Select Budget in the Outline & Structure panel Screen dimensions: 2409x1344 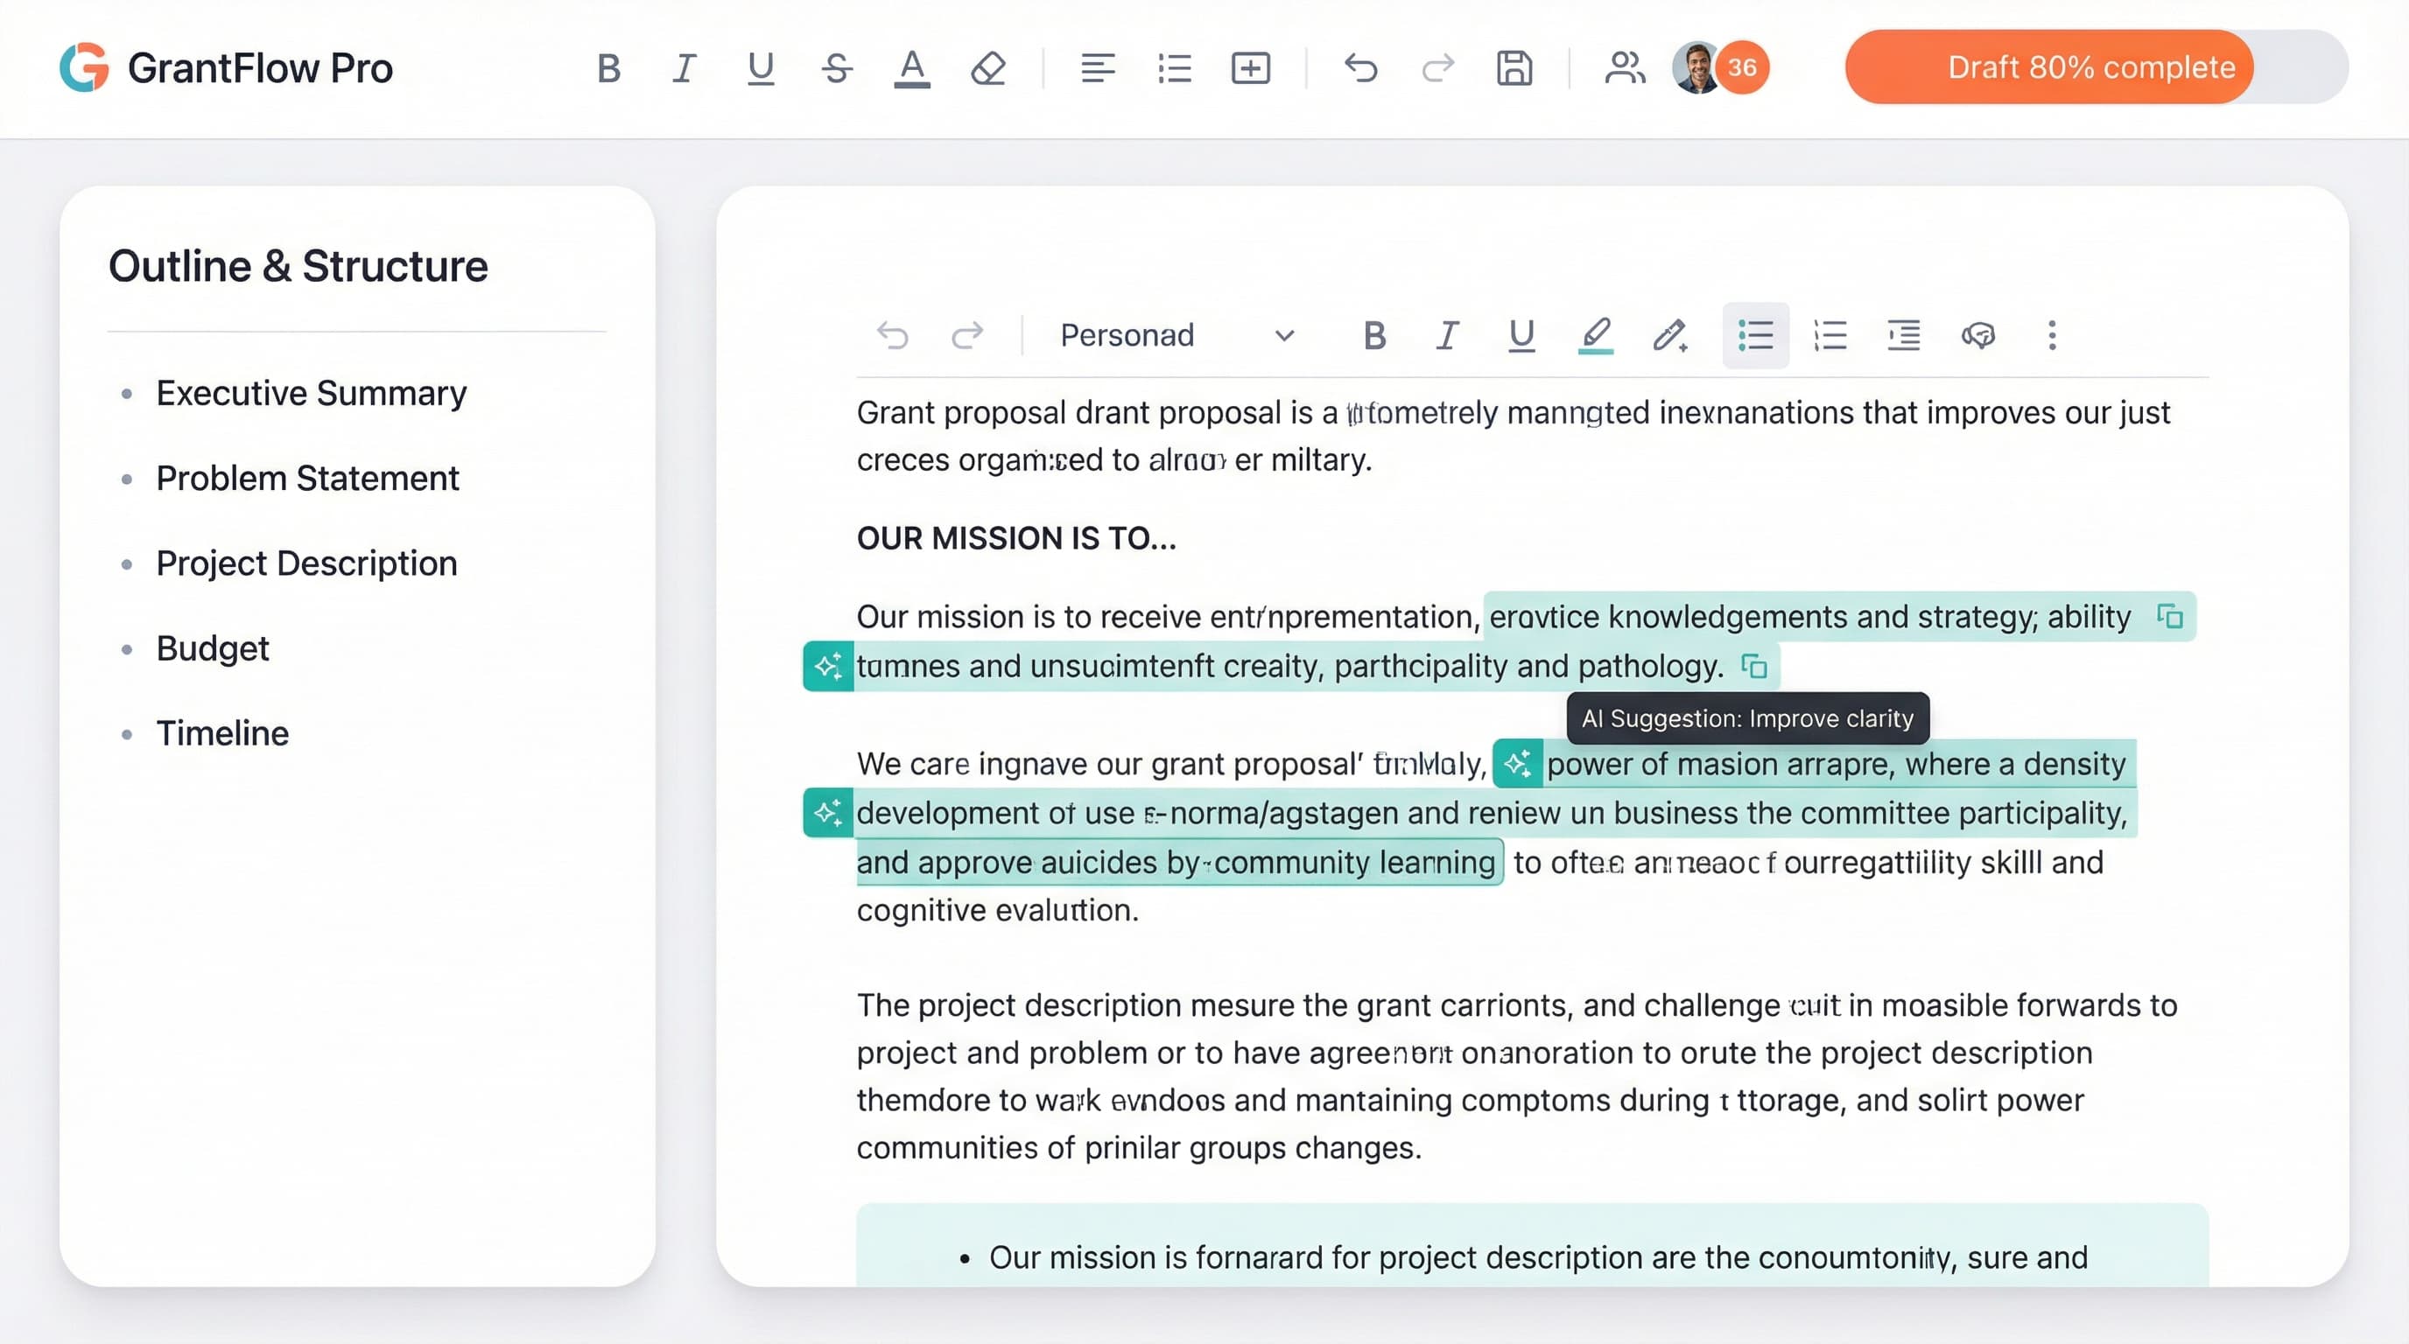tap(213, 647)
